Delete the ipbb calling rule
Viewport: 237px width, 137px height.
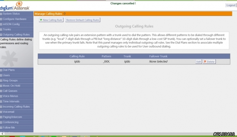tap(209, 62)
